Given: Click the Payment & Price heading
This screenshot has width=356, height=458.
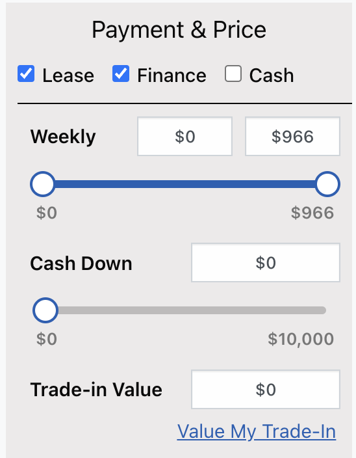Looking at the screenshot, I should click(179, 30).
